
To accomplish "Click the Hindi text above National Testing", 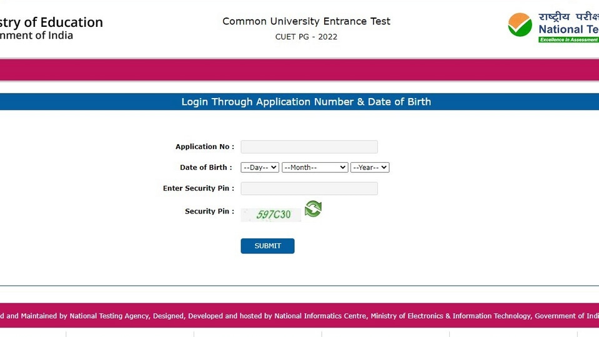I will [x=568, y=17].
